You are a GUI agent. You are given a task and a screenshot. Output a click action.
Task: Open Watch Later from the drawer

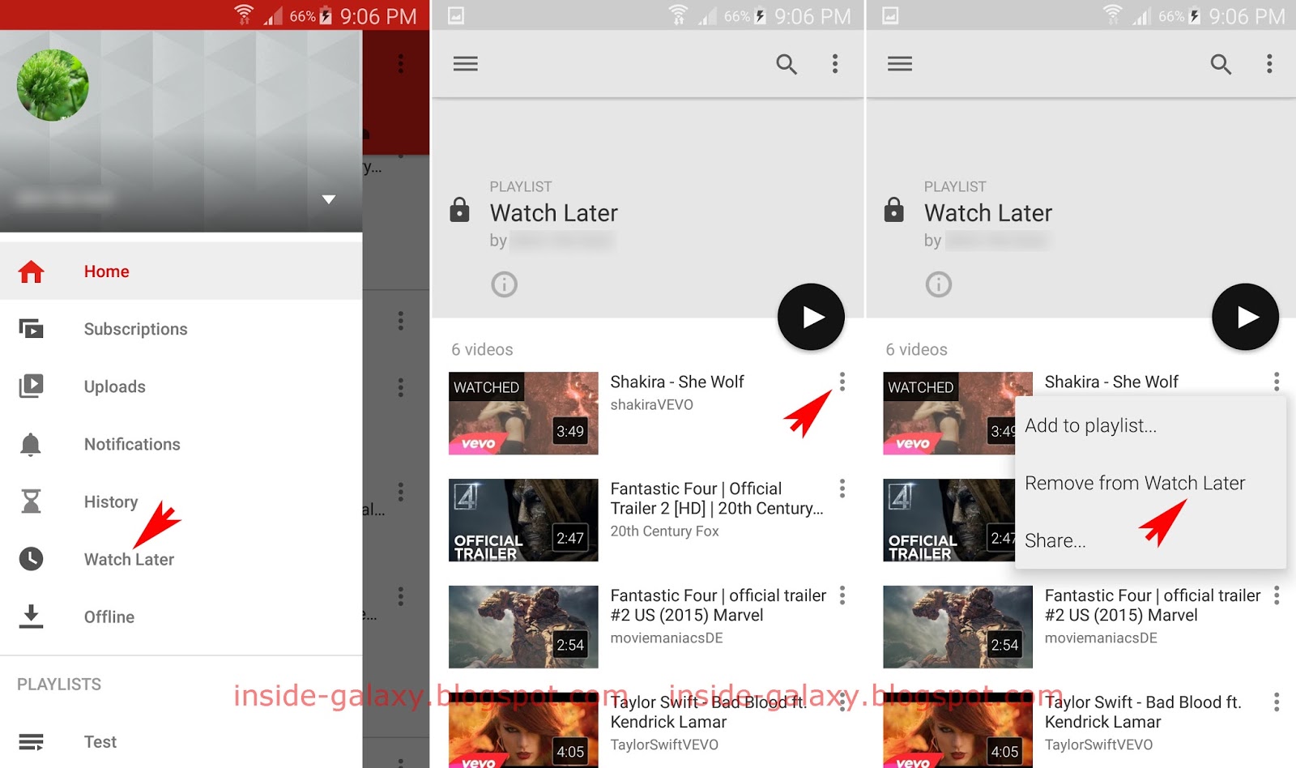[x=129, y=559]
